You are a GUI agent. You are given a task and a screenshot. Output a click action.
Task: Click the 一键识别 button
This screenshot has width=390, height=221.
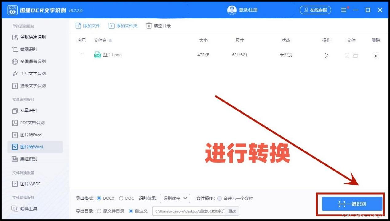pyautogui.click(x=352, y=204)
